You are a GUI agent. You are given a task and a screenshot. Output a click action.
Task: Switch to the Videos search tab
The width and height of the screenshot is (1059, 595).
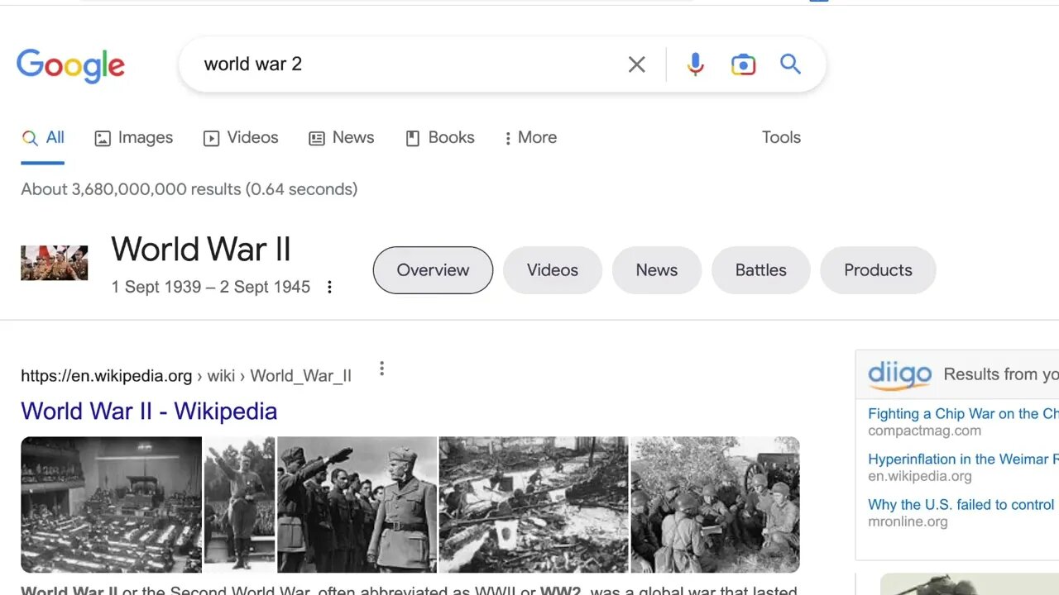click(241, 138)
